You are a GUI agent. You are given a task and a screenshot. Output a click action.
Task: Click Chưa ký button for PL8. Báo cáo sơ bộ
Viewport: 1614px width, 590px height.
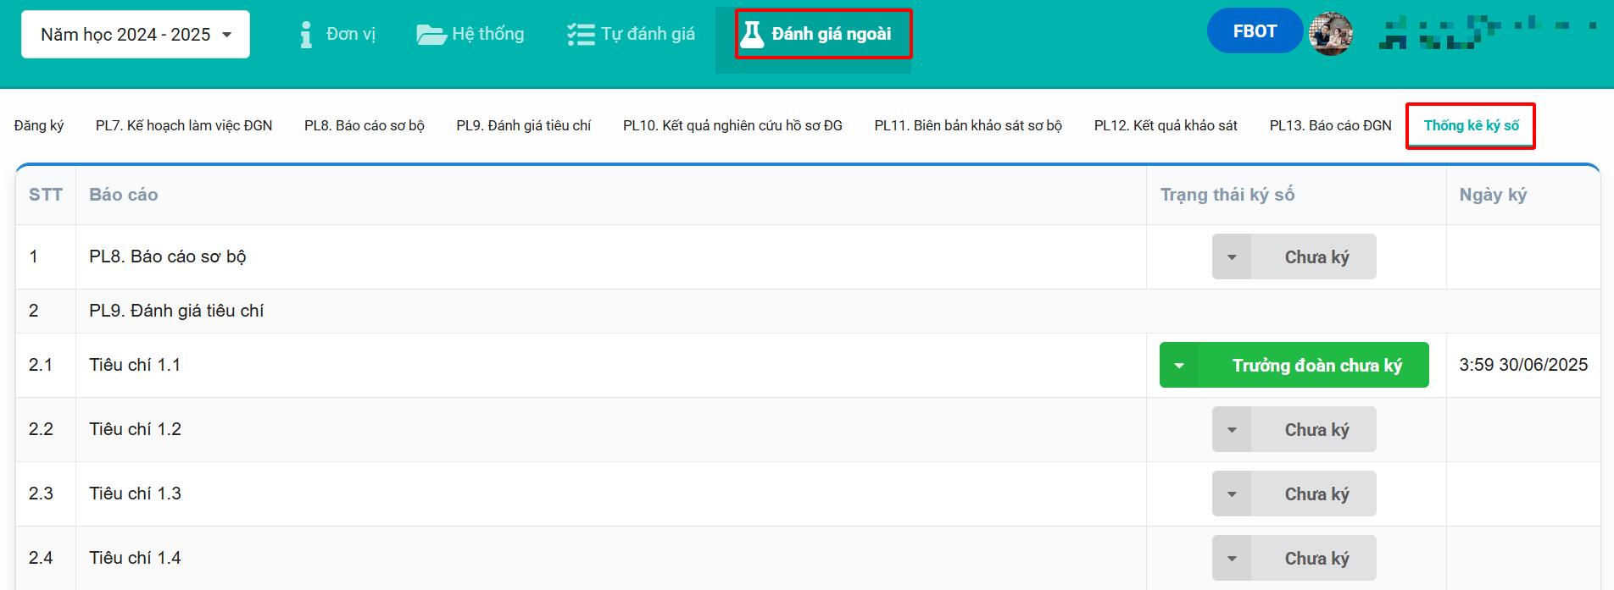click(x=1316, y=257)
